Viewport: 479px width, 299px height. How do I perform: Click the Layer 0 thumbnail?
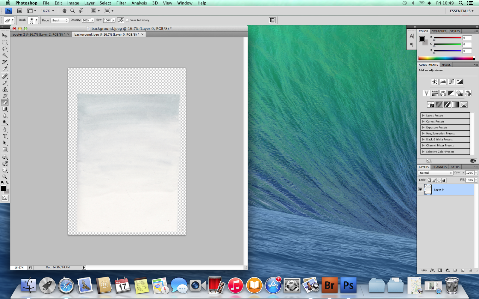[x=428, y=189]
